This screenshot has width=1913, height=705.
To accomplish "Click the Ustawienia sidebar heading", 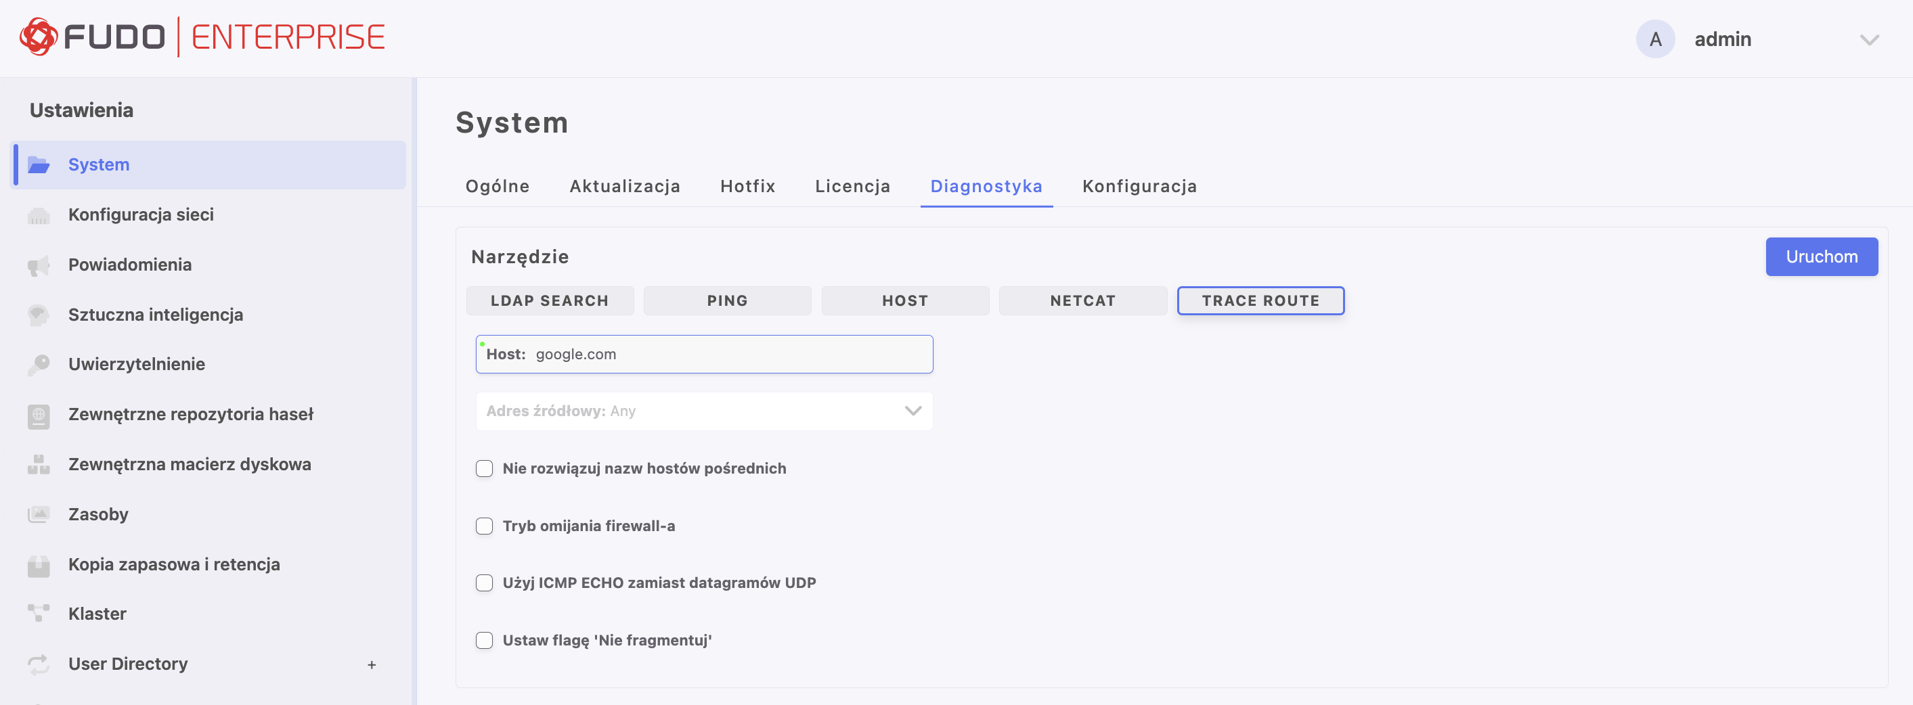I will tap(82, 110).
